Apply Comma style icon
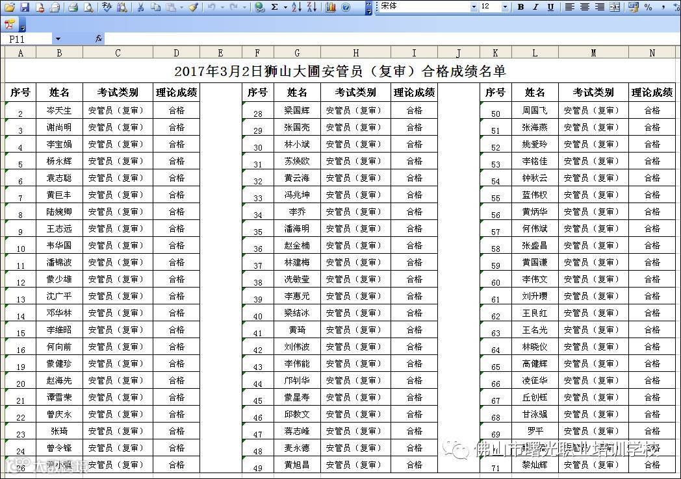The height and width of the screenshot is (479, 681). pos(663,7)
